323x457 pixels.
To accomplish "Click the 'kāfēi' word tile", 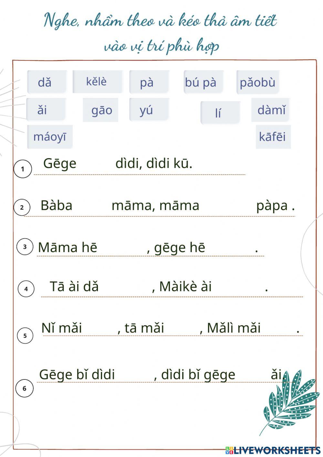I will pos(273,136).
